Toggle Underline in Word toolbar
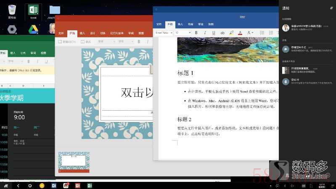This screenshot has width=336, height=189. 214,33
